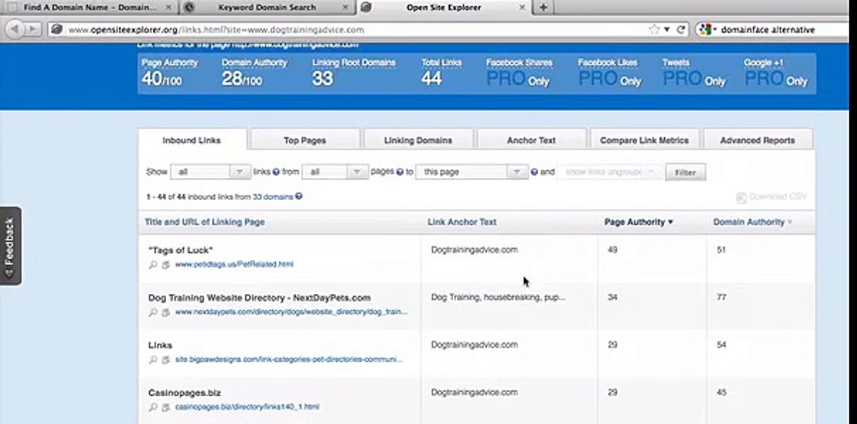Click the page icon beside bigpawdesigns URL
Viewport: 857px width, 424px height.
[166, 360]
